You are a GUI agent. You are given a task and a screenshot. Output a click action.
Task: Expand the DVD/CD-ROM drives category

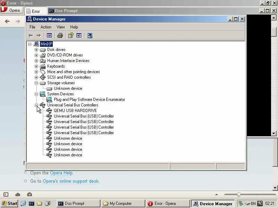[36, 55]
